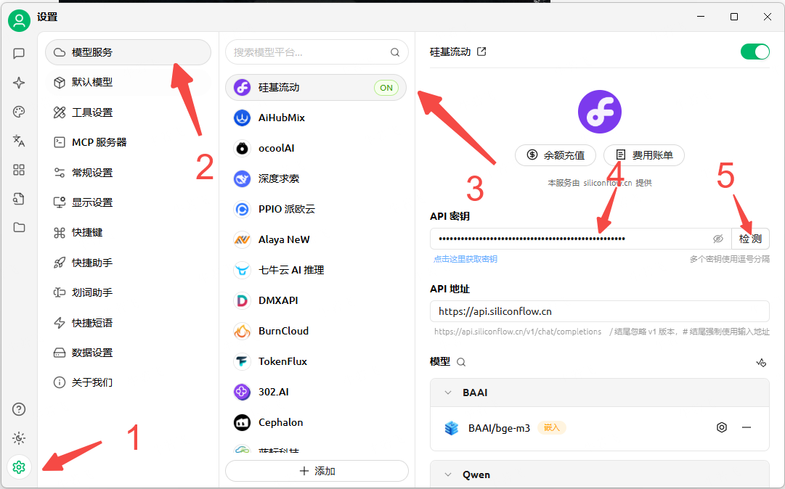Click the model health check icon
The height and width of the screenshot is (489, 785).
point(761,363)
